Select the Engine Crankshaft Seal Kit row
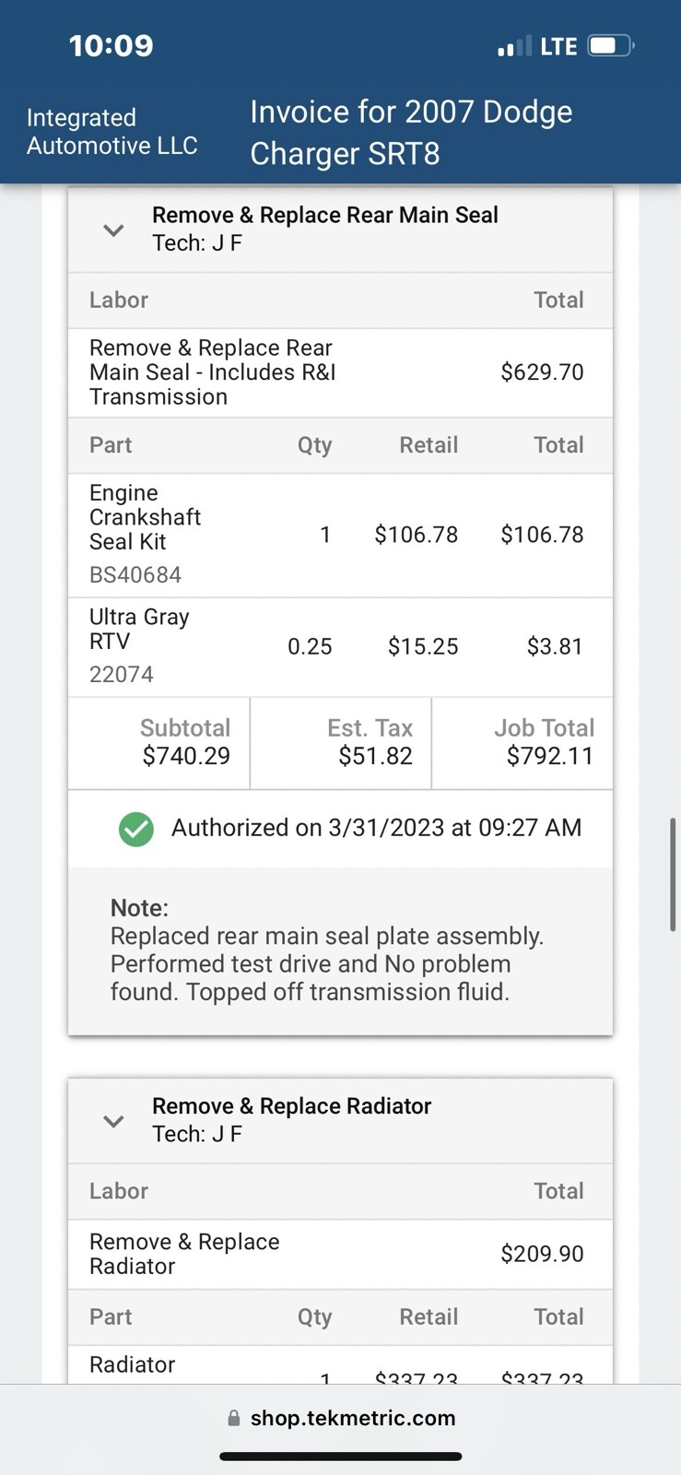This screenshot has height=1475, width=681. [340, 535]
